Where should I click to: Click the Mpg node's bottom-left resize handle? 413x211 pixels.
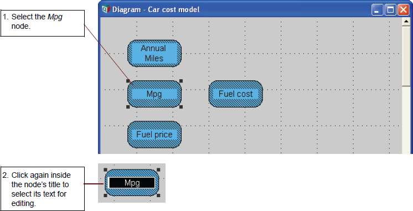tap(128, 107)
